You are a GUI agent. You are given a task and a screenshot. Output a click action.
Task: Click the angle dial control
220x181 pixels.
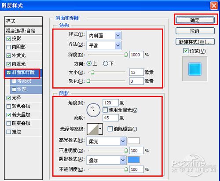(x=93, y=110)
